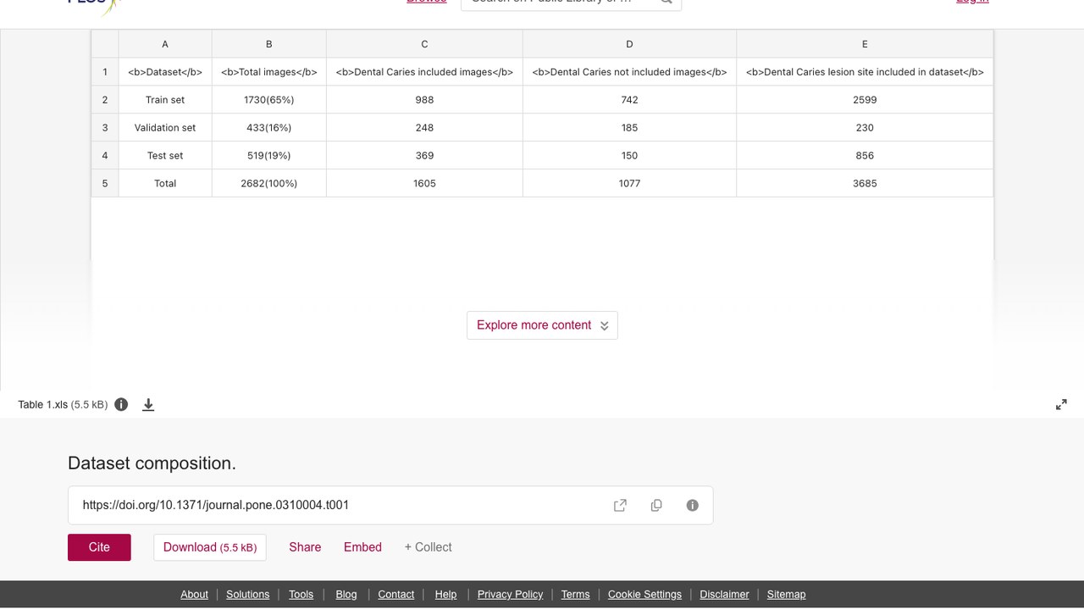This screenshot has width=1084, height=610.
Task: Click the download arrow icon beside Table 1.xls
Action: 148,404
